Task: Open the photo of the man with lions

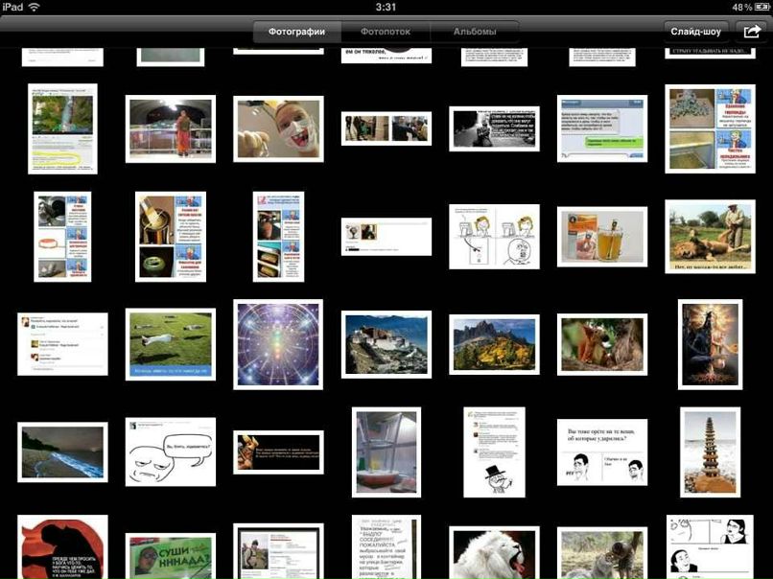Action: click(710, 236)
